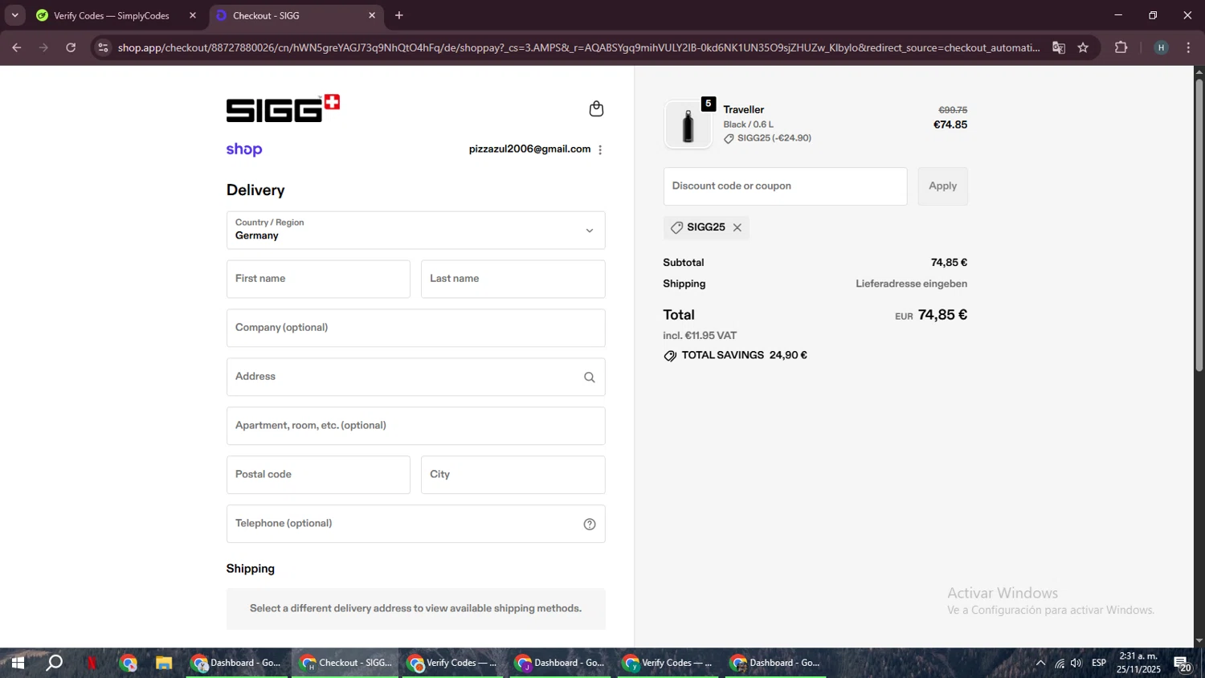Apply the discount code button

[x=942, y=186]
